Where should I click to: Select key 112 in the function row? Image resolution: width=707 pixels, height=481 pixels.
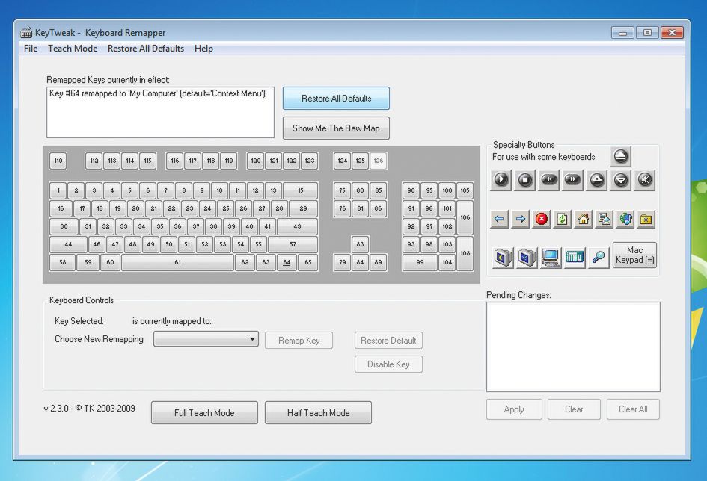pyautogui.click(x=94, y=161)
